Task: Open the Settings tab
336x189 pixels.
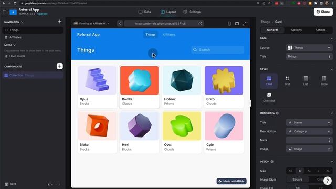Action: (192, 12)
